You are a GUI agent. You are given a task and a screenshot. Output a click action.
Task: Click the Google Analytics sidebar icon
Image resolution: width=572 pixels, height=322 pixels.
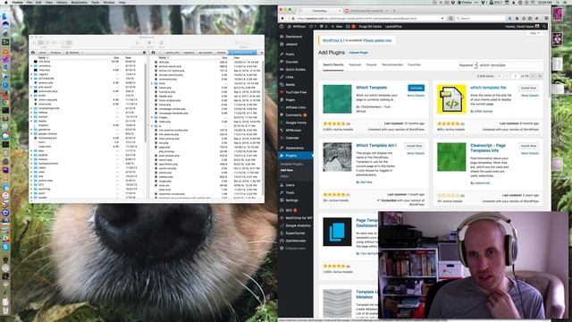pos(282,225)
